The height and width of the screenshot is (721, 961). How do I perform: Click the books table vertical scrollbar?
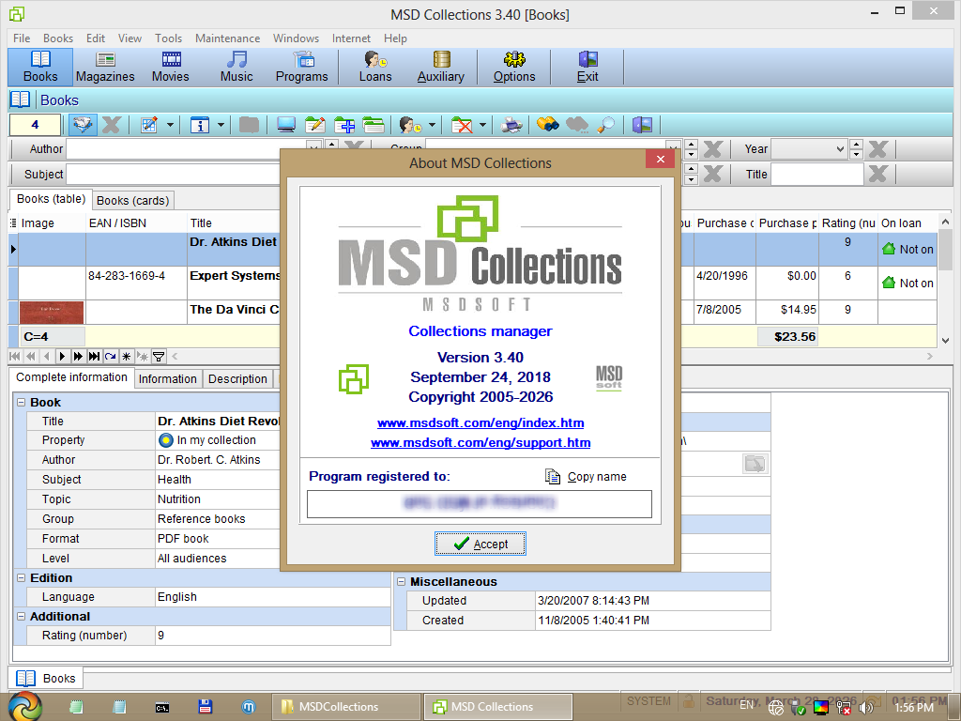945,282
